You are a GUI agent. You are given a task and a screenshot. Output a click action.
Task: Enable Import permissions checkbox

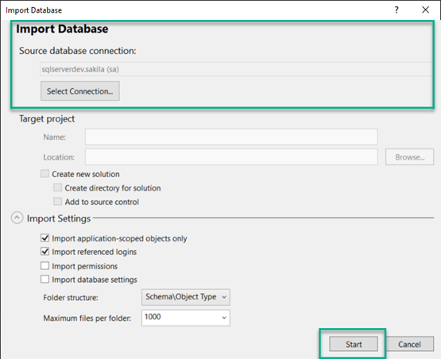click(x=45, y=265)
